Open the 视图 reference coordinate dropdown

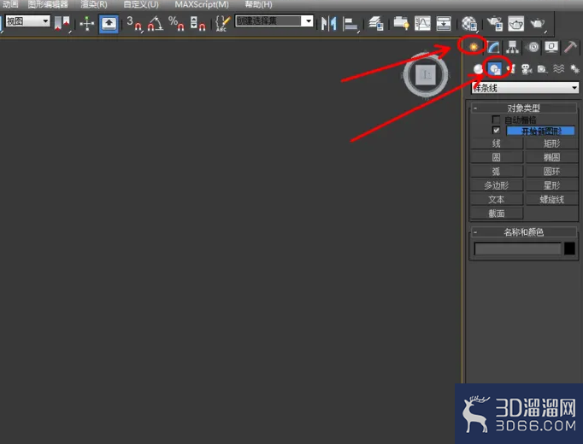(27, 21)
